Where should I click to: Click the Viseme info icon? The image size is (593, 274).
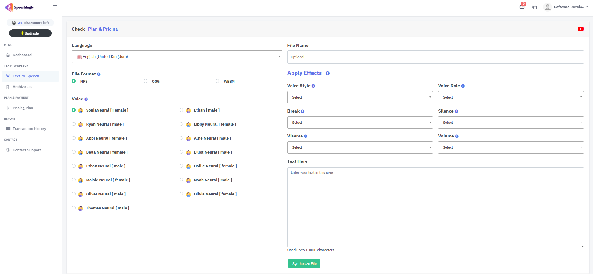coord(306,136)
